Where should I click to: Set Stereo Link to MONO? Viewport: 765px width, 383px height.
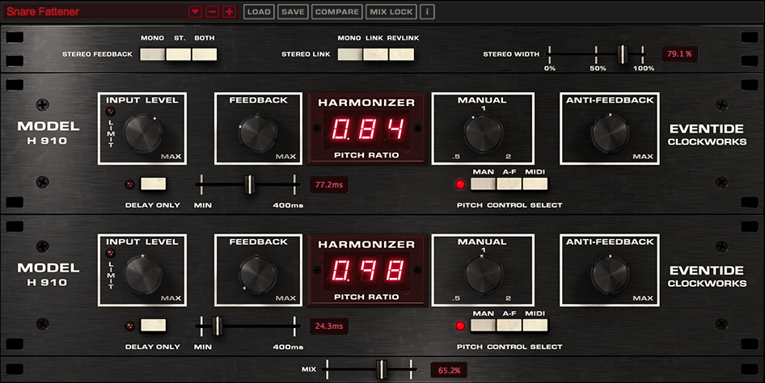click(350, 54)
